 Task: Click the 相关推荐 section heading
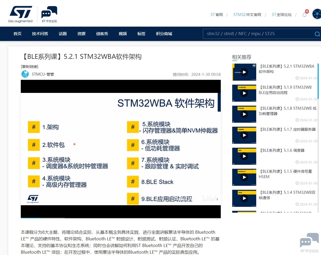(242, 57)
